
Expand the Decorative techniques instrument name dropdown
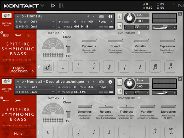coord(18,82)
